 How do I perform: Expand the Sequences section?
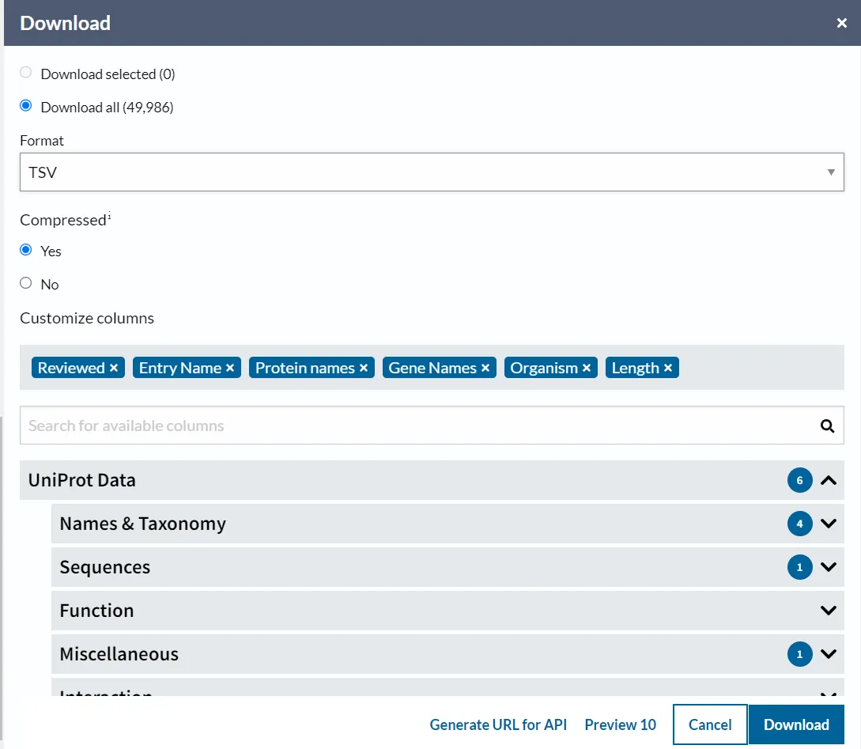point(828,567)
